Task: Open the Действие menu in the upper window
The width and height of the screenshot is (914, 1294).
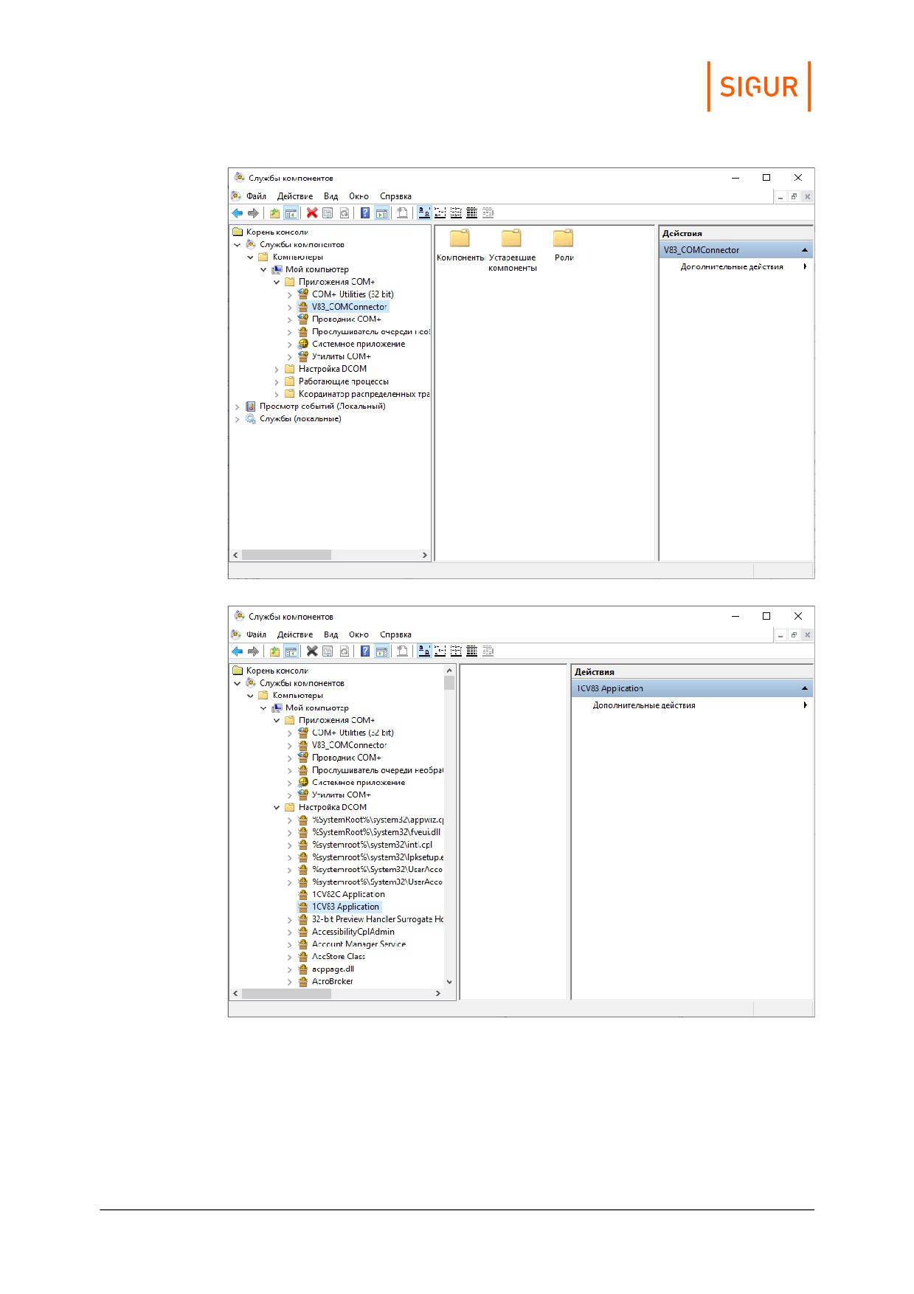Action: click(295, 196)
